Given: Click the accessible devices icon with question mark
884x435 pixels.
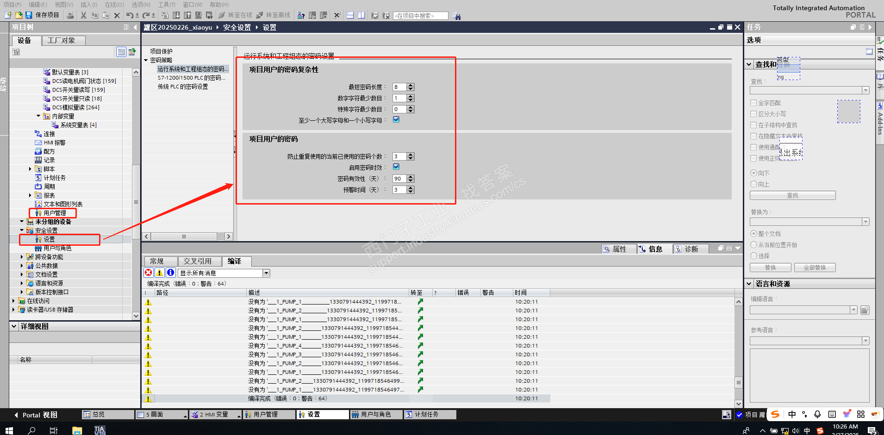Looking at the screenshot, I should [301, 15].
